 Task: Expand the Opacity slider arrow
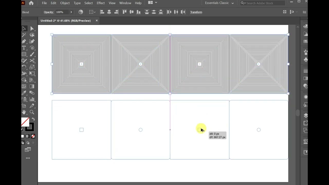click(x=71, y=12)
